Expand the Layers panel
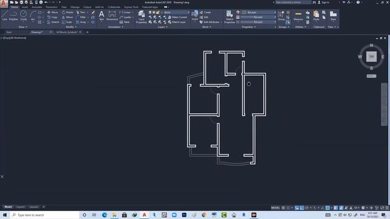Screen dimensions: 390x219 (163, 27)
